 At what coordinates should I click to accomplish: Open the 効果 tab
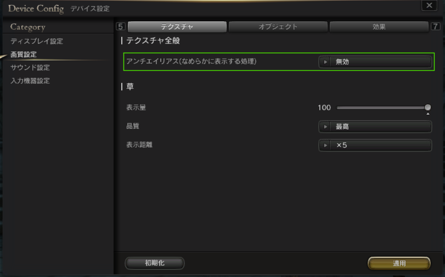pos(379,27)
